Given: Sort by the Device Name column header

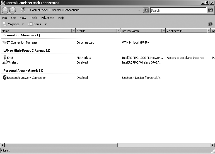Looking at the screenshot, I should click(x=141, y=31).
